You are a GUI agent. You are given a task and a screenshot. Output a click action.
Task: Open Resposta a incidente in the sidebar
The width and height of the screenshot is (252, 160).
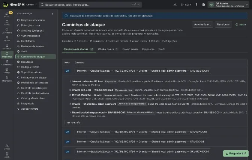point(36,20)
